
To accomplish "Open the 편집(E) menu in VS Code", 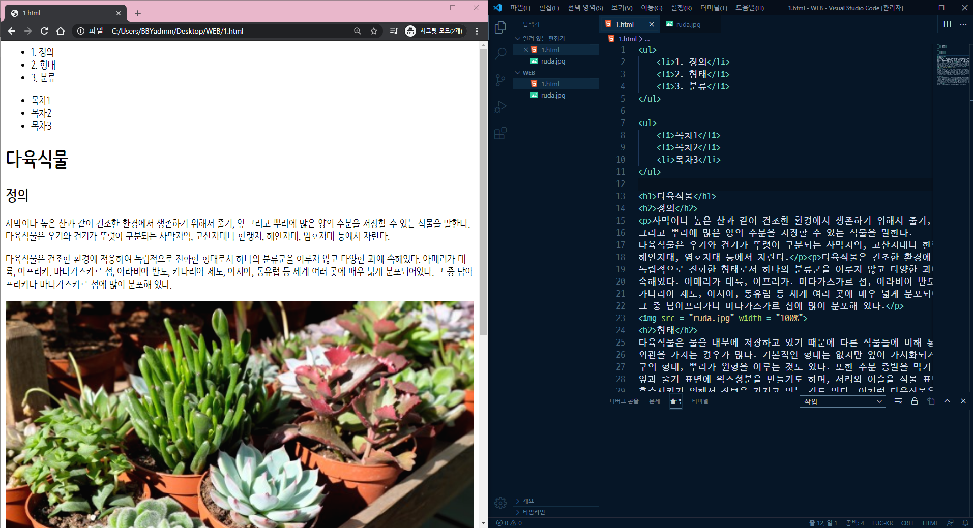I will pos(549,8).
